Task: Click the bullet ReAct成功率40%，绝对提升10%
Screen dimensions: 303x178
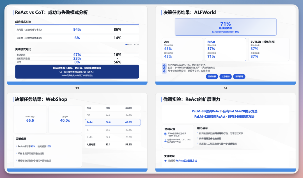Action: [35, 147]
